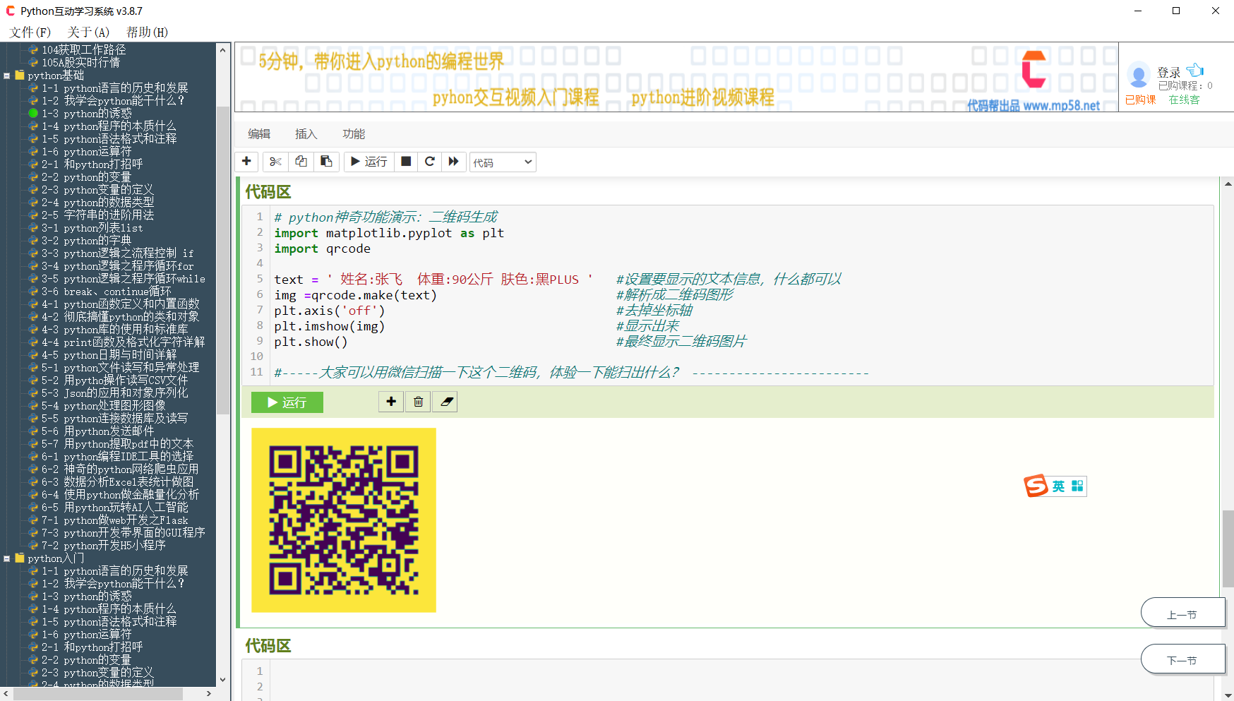
Task: Click the app logo icon in title bar
Action: click(x=11, y=11)
